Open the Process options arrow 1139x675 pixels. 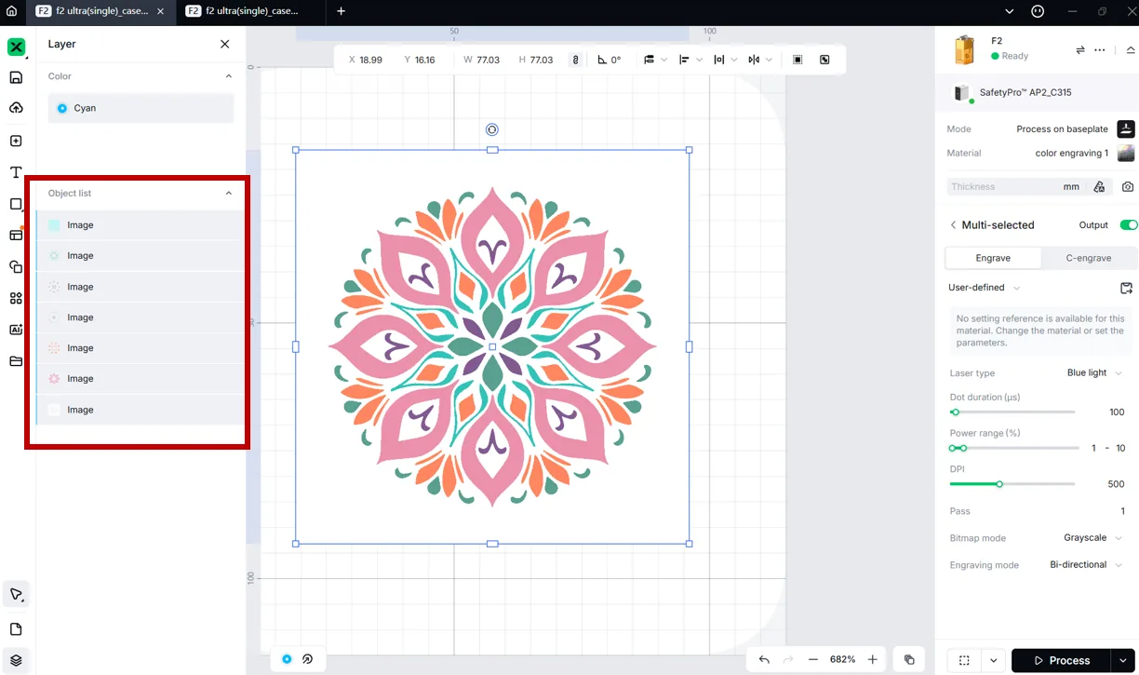1123,660
